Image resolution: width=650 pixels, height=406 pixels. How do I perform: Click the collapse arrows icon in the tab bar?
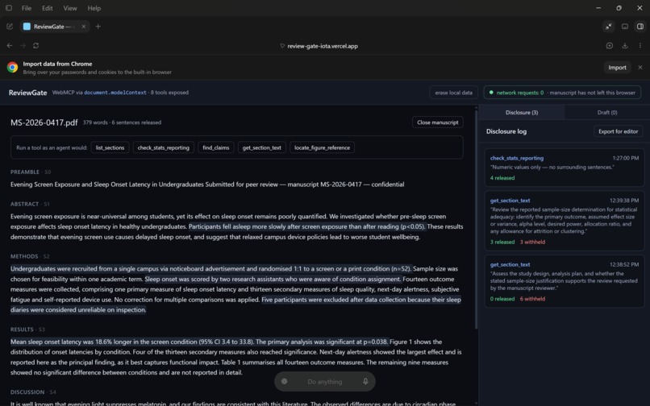pyautogui.click(x=609, y=27)
